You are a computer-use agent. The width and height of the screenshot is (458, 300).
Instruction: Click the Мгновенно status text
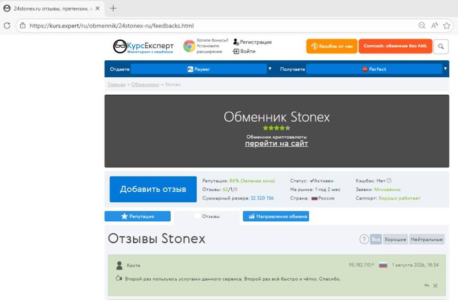click(x=387, y=189)
